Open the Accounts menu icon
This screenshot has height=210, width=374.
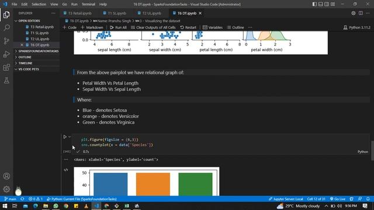point(6,176)
